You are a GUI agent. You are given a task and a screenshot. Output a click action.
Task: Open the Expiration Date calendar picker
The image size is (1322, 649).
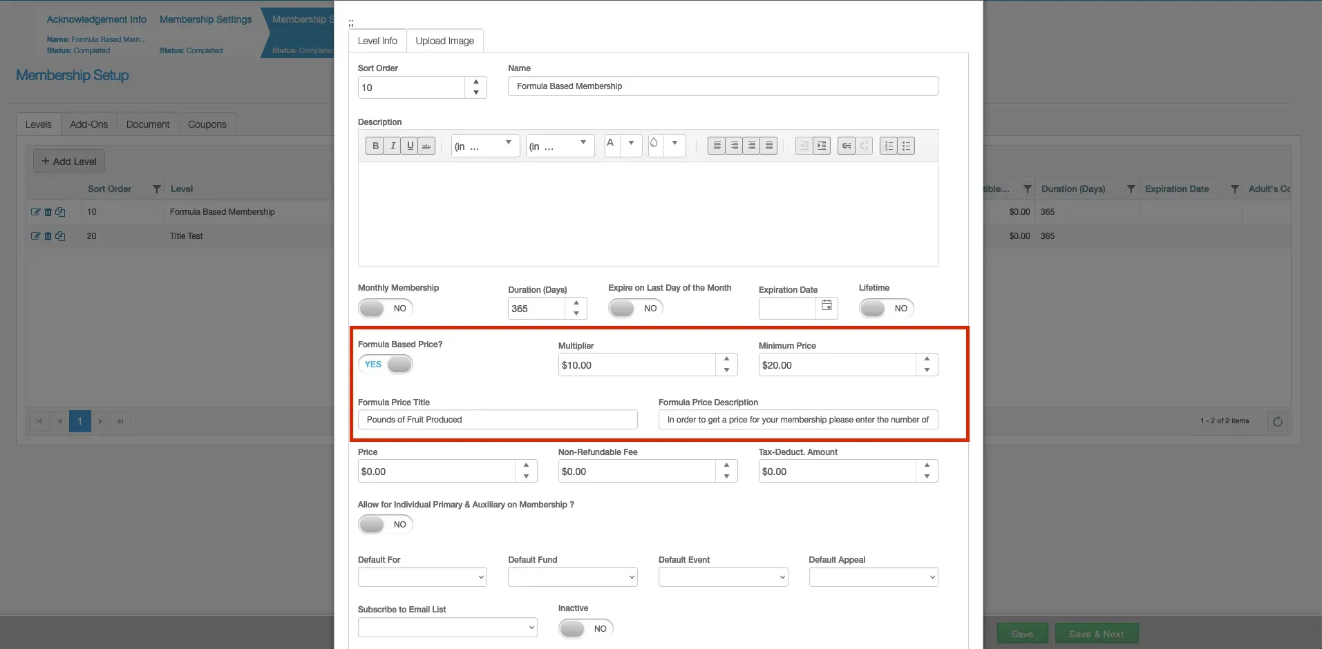(x=827, y=306)
